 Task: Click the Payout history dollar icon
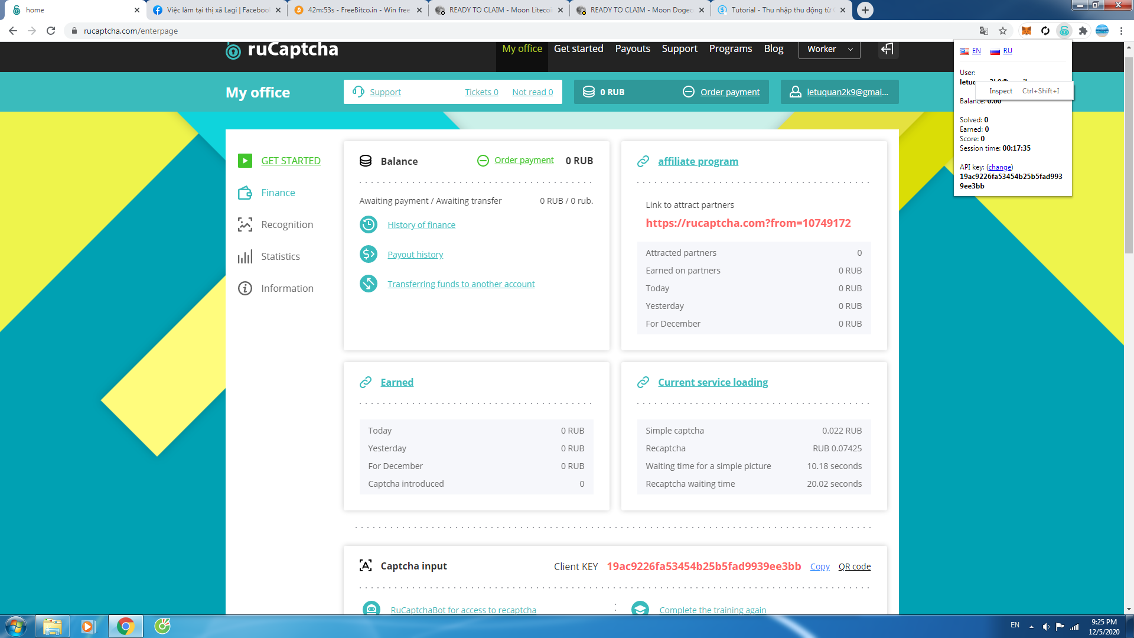369,254
